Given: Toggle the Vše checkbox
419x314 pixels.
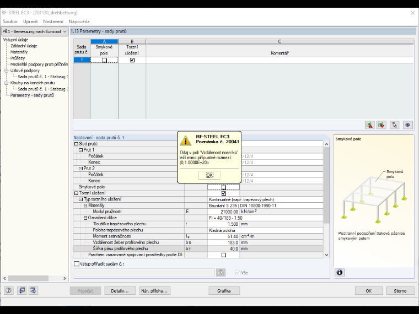Looking at the screenshot, I should (x=238, y=273).
